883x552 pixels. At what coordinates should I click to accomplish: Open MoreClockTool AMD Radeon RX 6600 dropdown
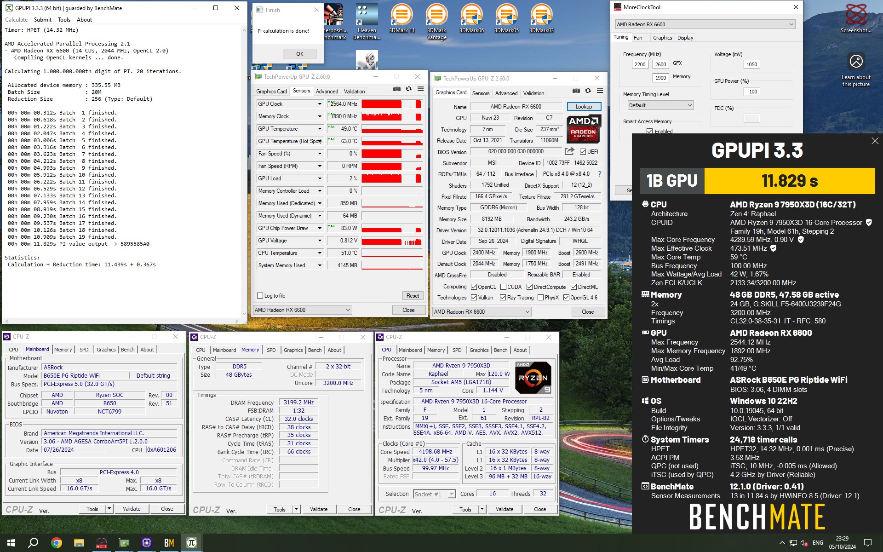point(705,24)
